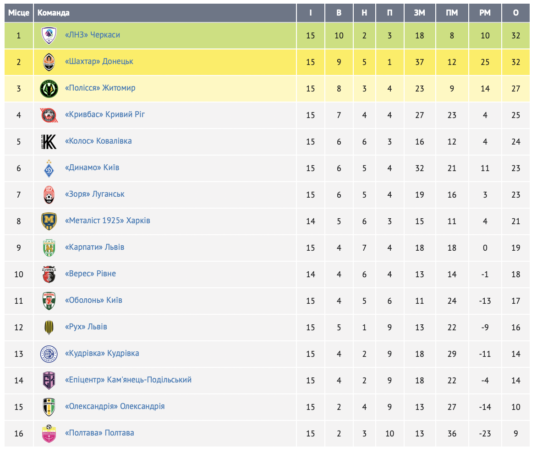Open the «Кудрівка» Кудрівка team link
Viewport: 537px width, 452px height.
click(102, 353)
